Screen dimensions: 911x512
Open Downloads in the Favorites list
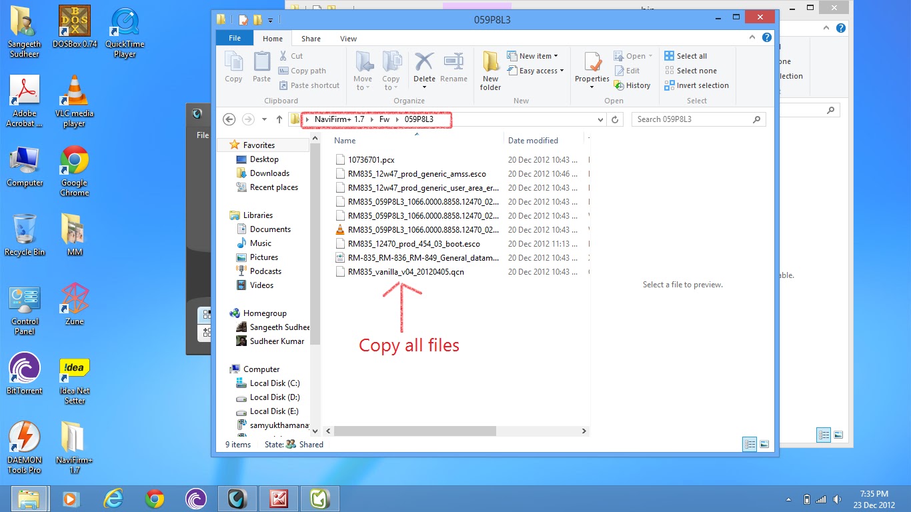(x=269, y=173)
